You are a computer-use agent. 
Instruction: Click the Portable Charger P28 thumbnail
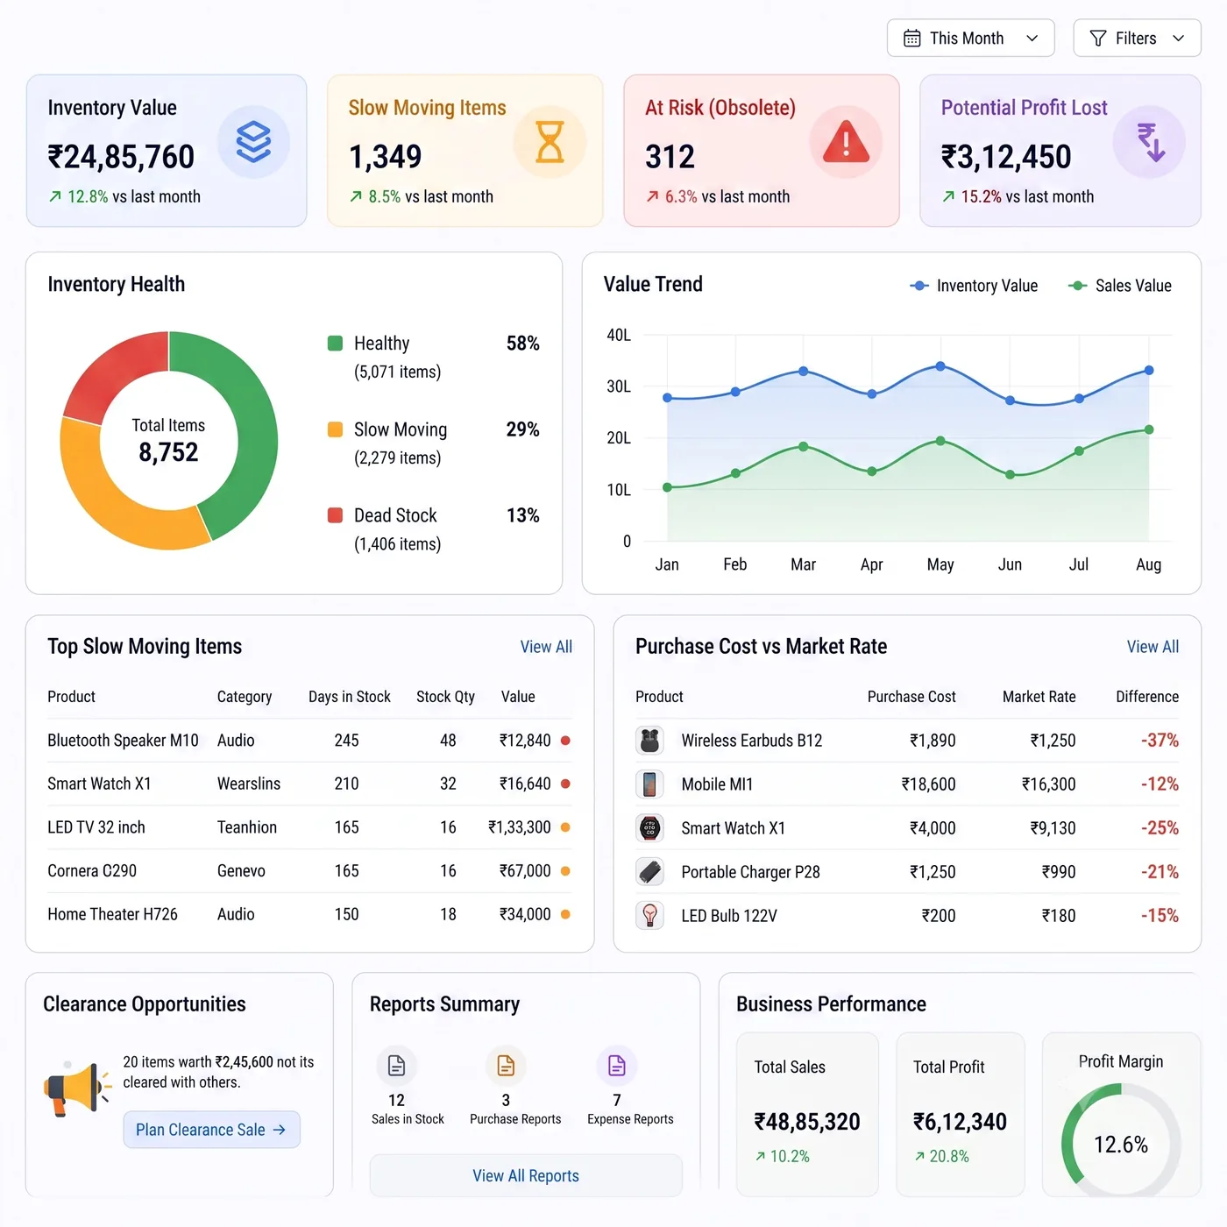tap(649, 872)
